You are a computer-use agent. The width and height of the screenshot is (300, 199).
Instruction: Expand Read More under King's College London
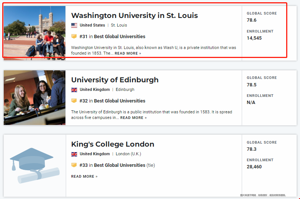84,177
